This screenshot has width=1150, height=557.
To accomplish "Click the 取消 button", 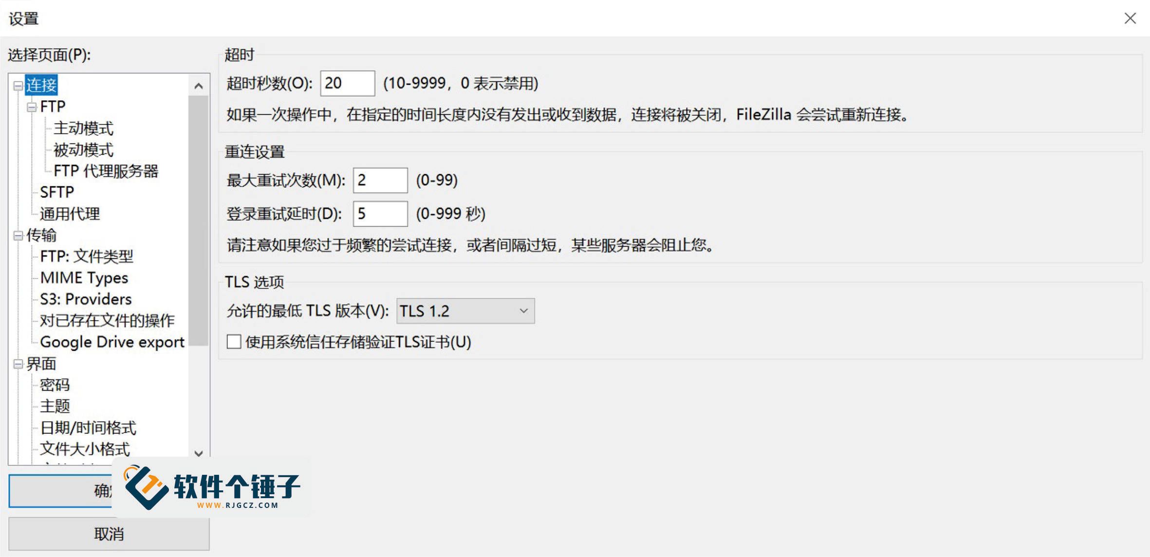I will point(108,533).
